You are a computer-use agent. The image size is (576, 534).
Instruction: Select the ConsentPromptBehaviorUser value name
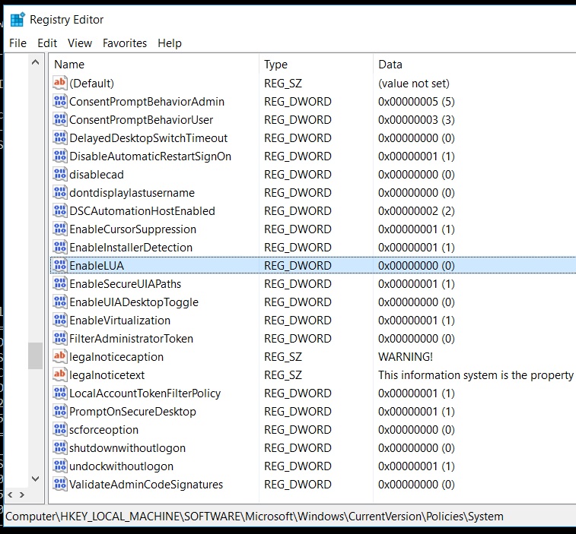point(141,120)
